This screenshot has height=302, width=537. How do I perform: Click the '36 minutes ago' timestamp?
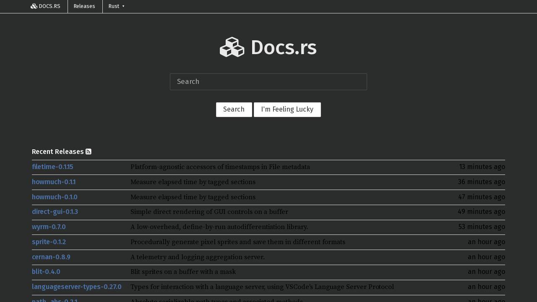click(x=482, y=182)
